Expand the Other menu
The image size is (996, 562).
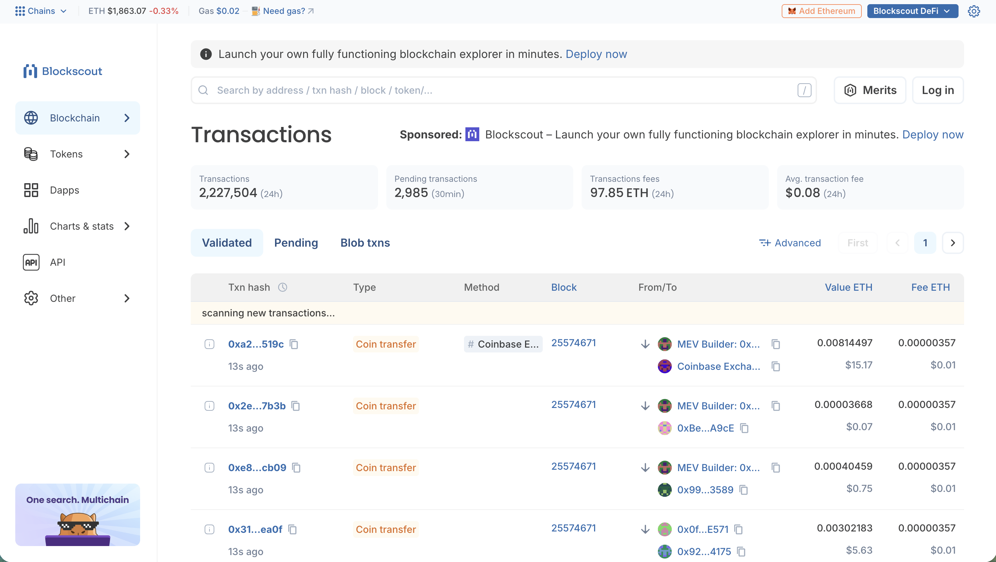[x=77, y=298]
